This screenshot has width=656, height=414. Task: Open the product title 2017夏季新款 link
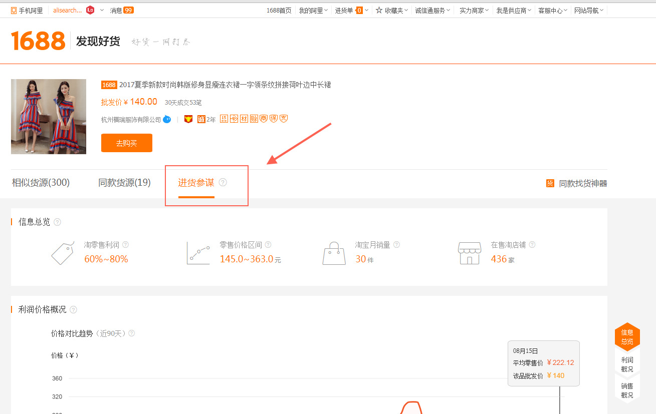[225, 85]
